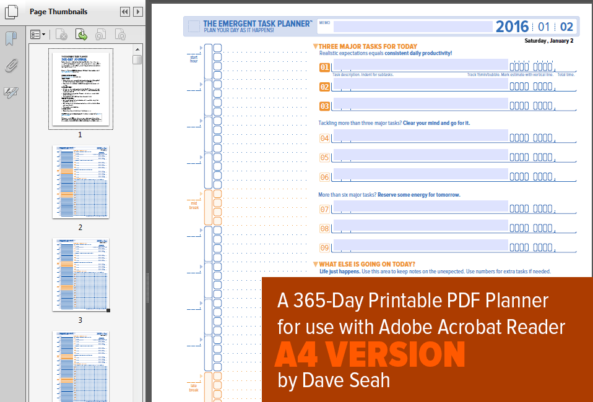Select page 3 thumbnail
This screenshot has width=593, height=402.
pos(80,275)
